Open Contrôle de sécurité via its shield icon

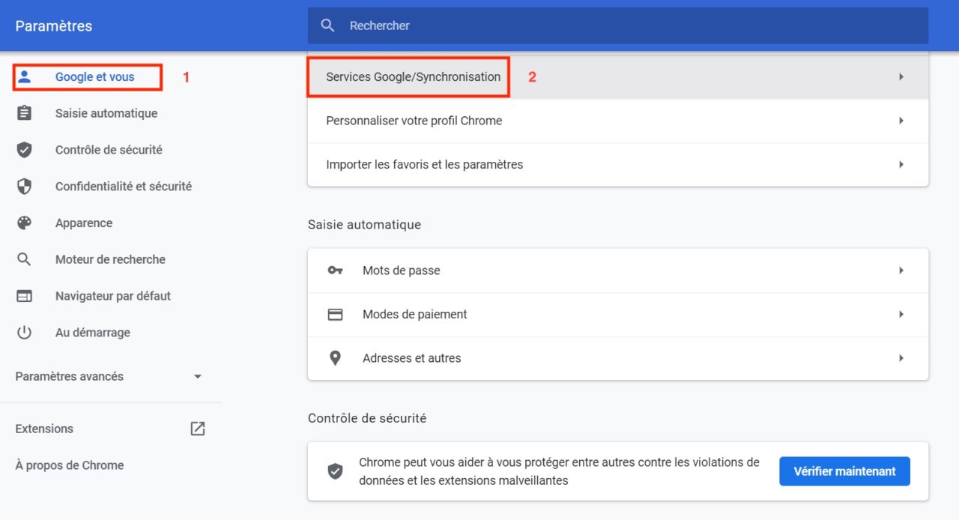pyautogui.click(x=25, y=149)
